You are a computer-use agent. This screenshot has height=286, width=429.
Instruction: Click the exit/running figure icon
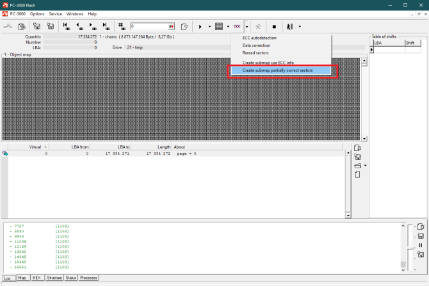click(x=290, y=26)
